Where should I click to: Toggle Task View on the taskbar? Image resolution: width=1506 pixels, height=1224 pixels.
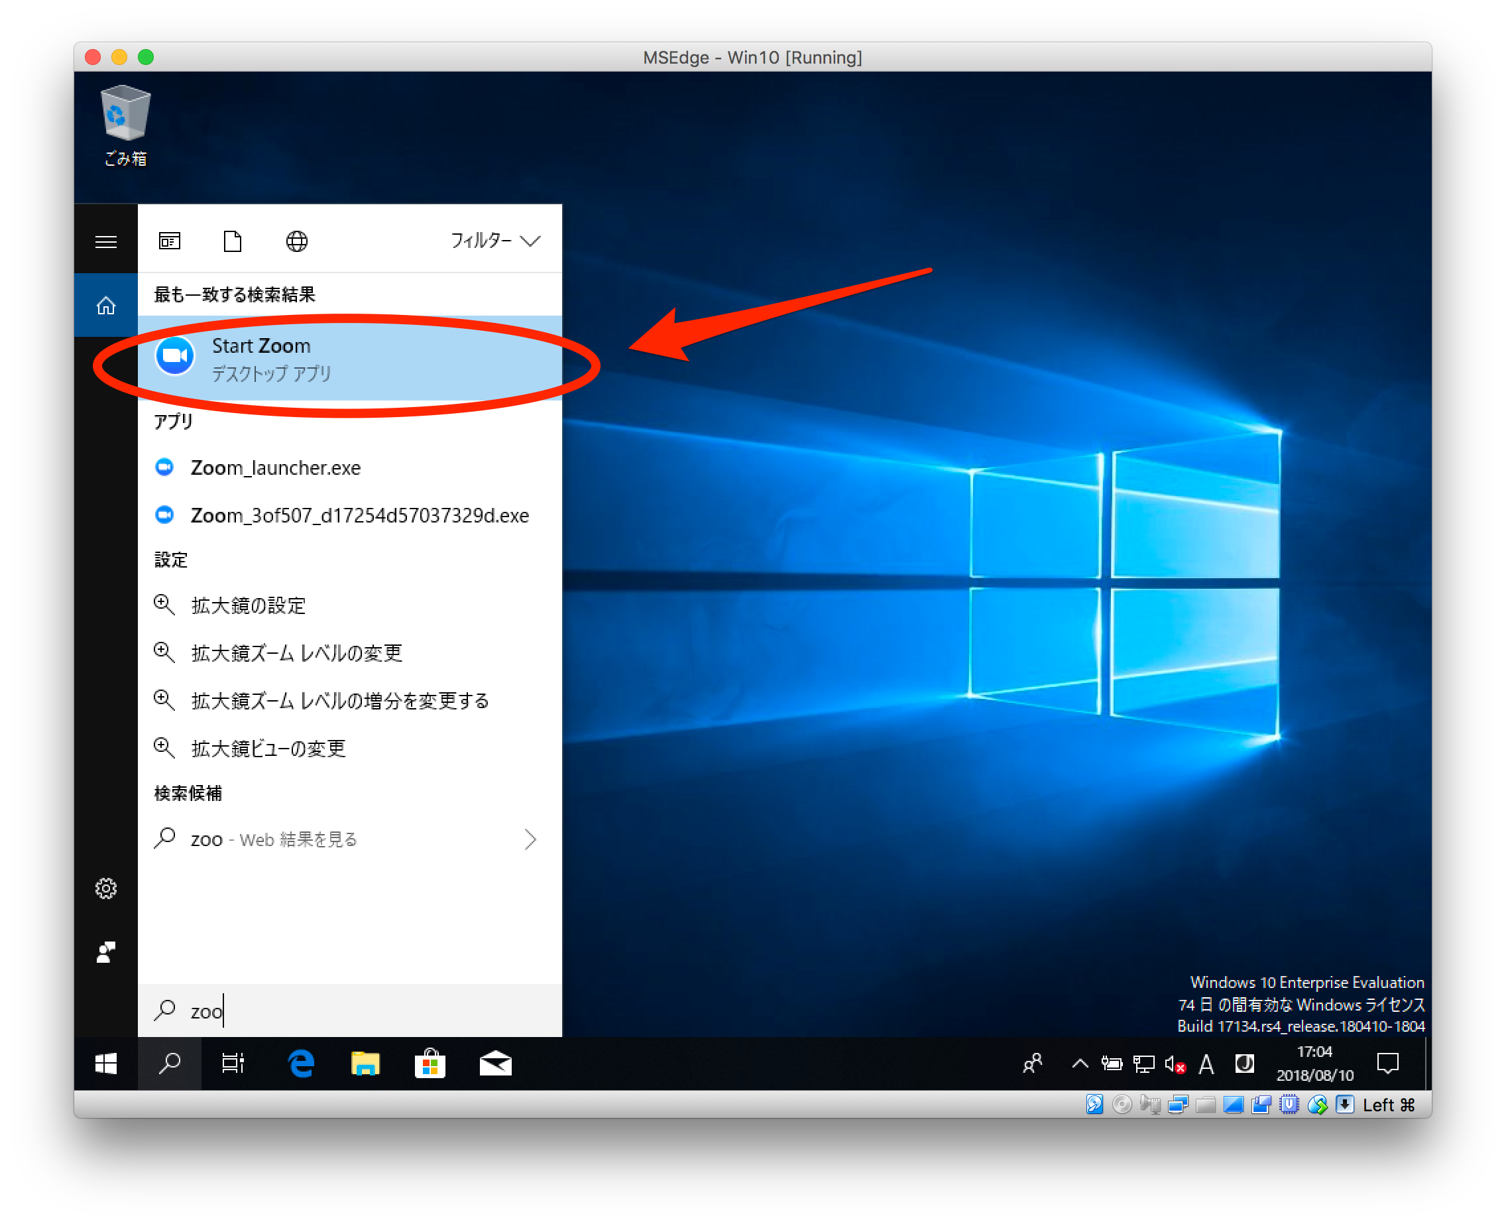(233, 1064)
